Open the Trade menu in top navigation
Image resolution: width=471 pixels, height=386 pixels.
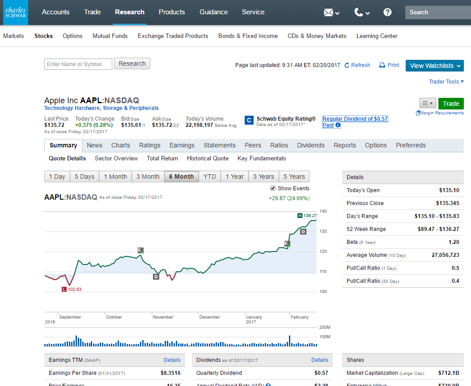point(92,13)
